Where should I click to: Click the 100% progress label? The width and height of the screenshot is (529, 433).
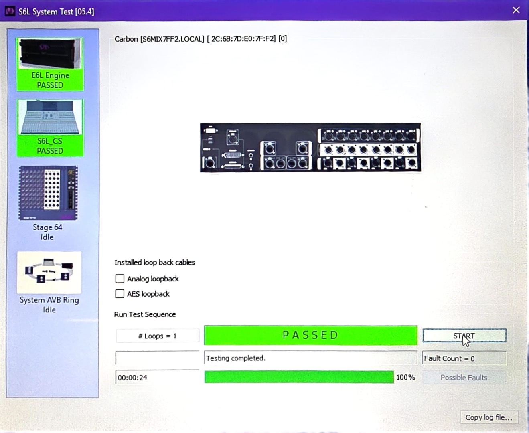[405, 377]
